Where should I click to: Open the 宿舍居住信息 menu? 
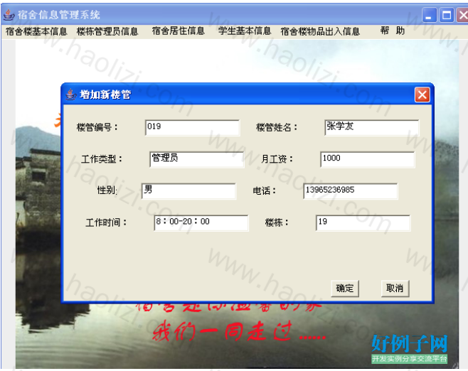179,31
